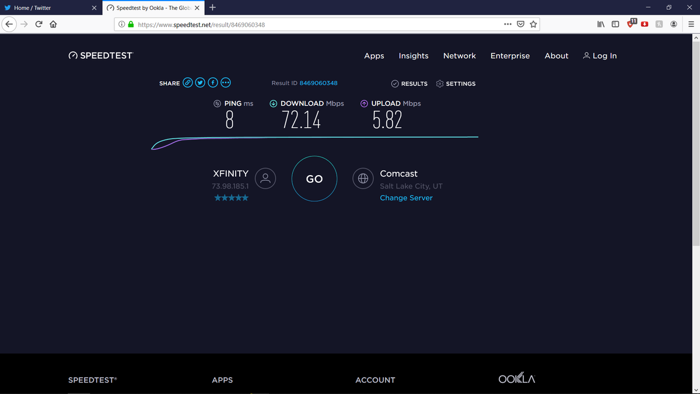Image resolution: width=700 pixels, height=394 pixels.
Task: Click the OOKLA logo in footer
Action: coord(517,379)
